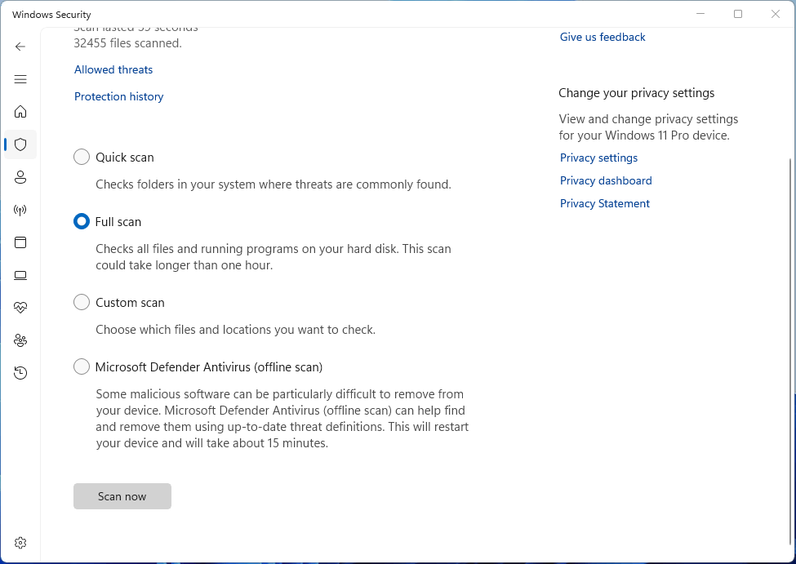Open Firewall & network protection icon
This screenshot has width=796, height=564.
pos(20,210)
